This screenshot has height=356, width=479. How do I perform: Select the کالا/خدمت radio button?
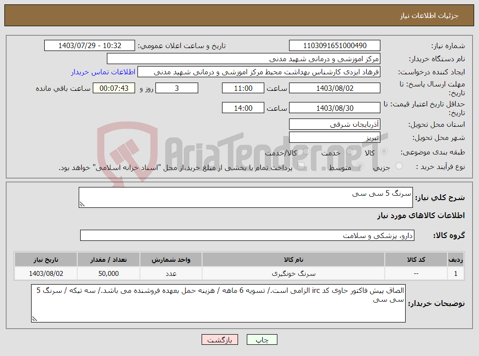[x=307, y=151]
